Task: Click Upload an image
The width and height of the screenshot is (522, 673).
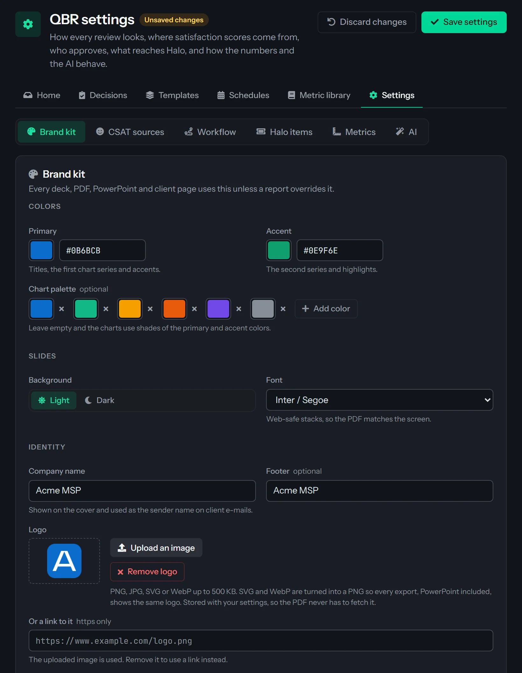Action: [x=156, y=548]
